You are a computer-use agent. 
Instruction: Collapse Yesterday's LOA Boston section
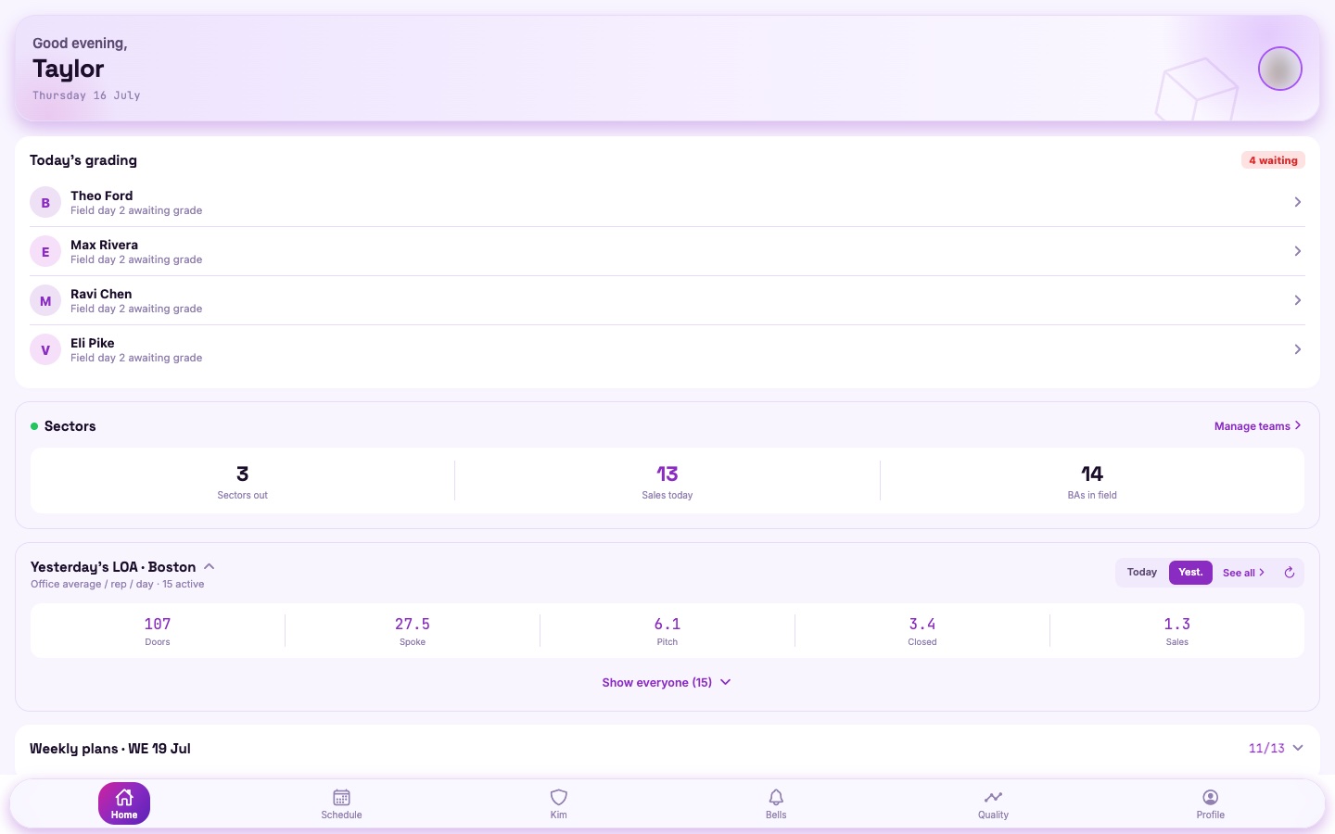[x=210, y=566]
